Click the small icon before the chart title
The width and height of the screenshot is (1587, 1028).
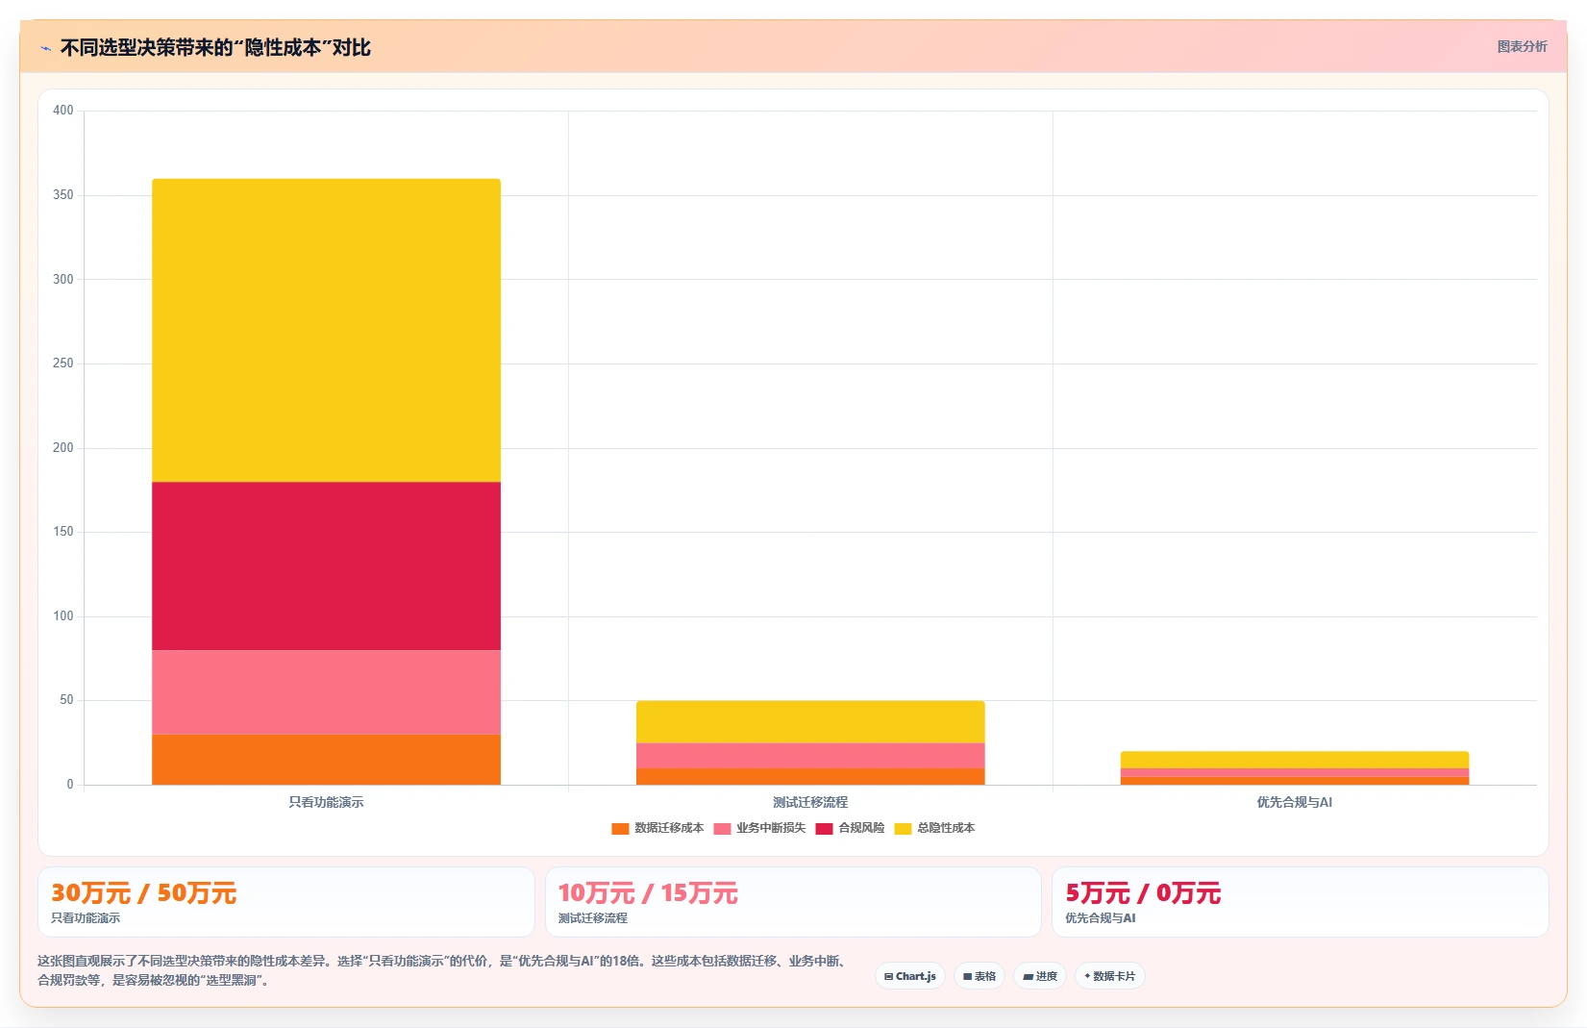[x=45, y=48]
